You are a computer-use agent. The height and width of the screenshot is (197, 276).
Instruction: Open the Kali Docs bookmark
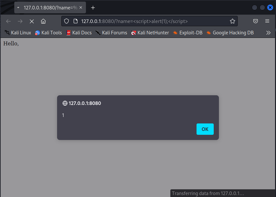point(79,33)
